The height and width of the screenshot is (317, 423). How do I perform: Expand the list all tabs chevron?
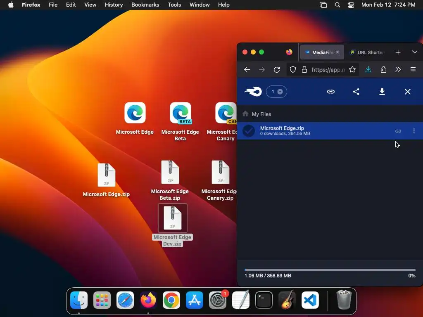pos(415,52)
